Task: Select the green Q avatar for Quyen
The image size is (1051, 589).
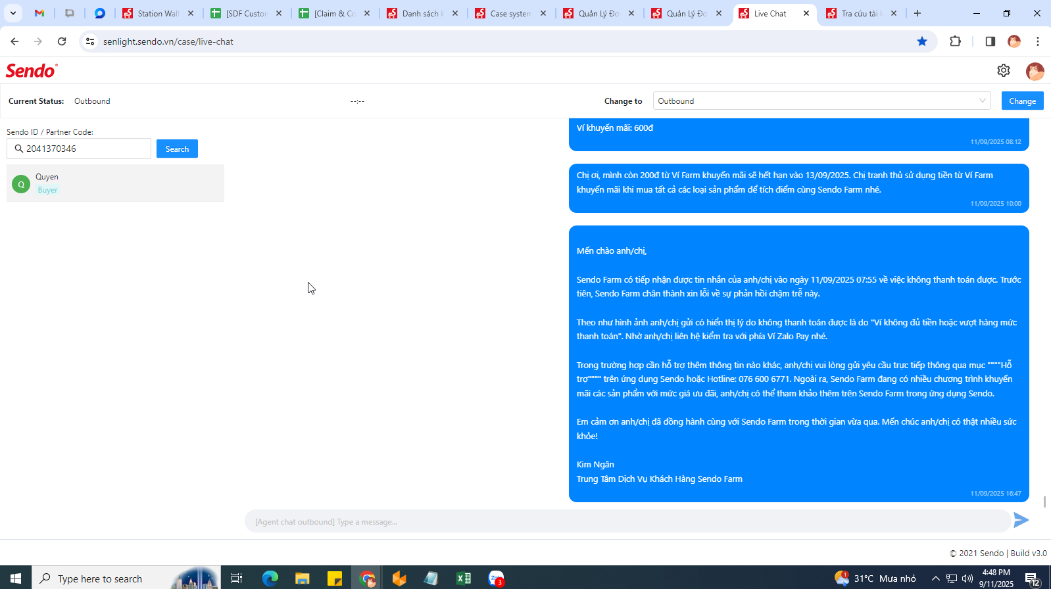Action: (x=21, y=184)
